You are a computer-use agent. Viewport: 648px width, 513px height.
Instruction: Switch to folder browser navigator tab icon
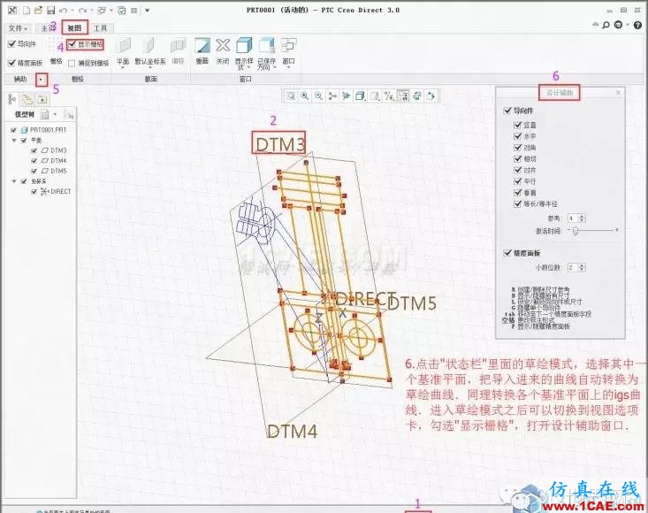click(27, 99)
